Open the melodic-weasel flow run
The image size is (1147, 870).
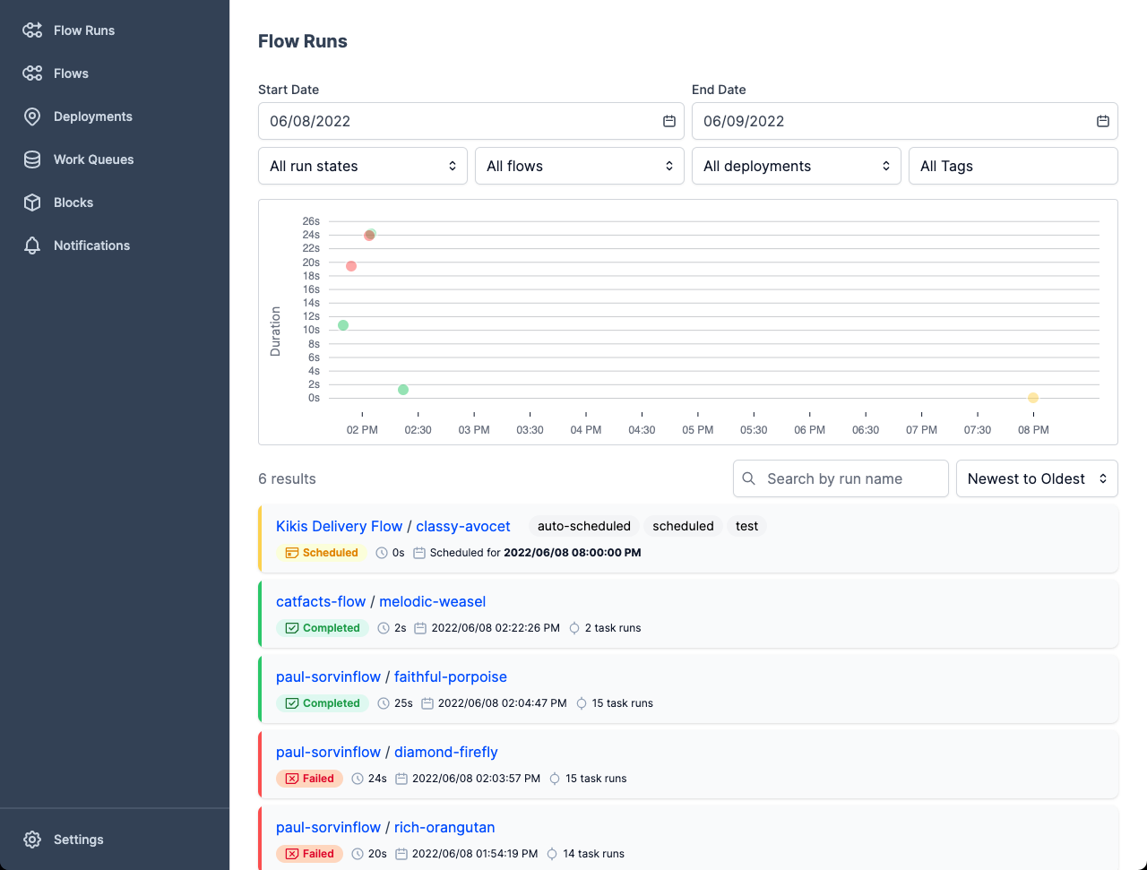click(432, 601)
